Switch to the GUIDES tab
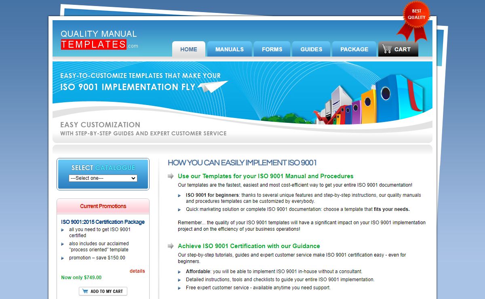485x299 pixels. click(311, 49)
